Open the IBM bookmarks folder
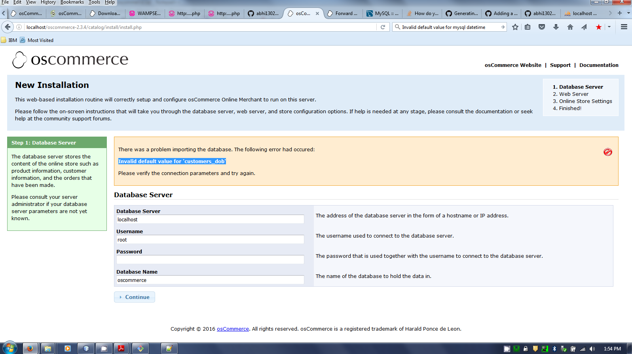The image size is (632, 354). [9, 40]
